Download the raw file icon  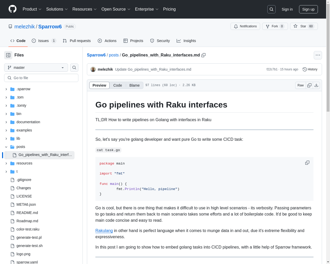(316, 85)
